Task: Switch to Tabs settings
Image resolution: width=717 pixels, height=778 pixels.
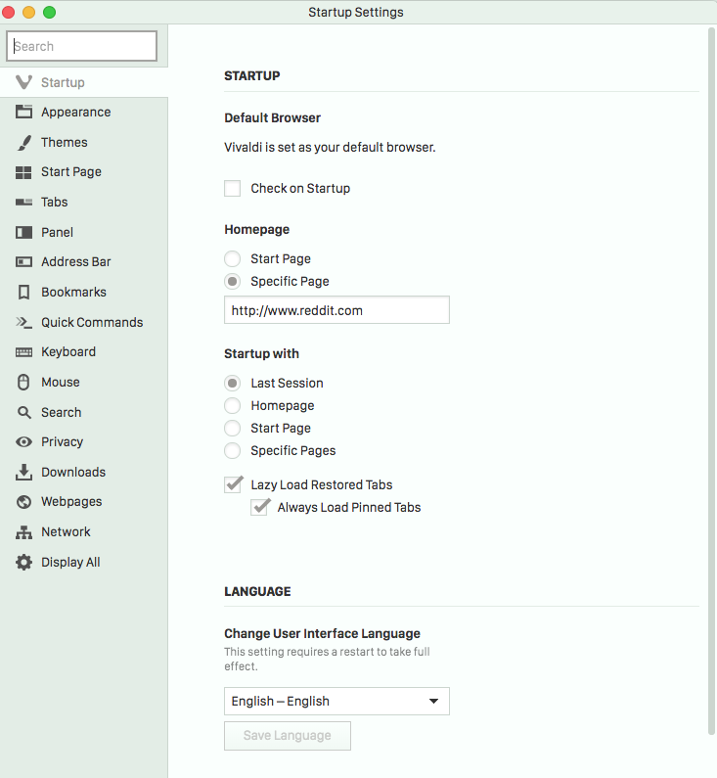Action: click(84, 202)
